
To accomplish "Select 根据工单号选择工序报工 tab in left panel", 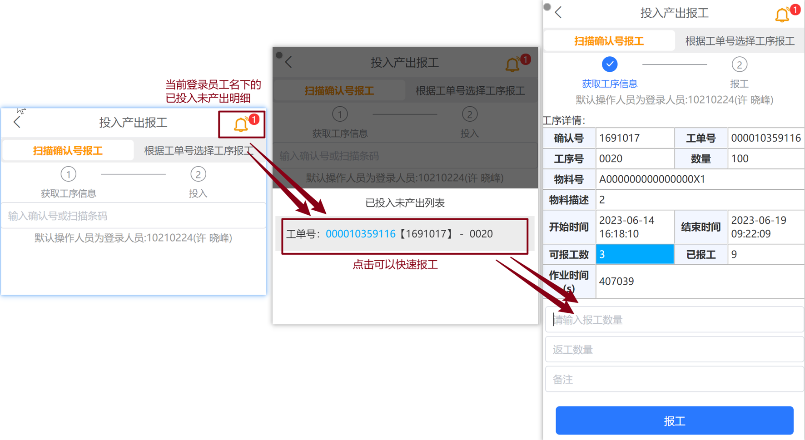I will (199, 151).
